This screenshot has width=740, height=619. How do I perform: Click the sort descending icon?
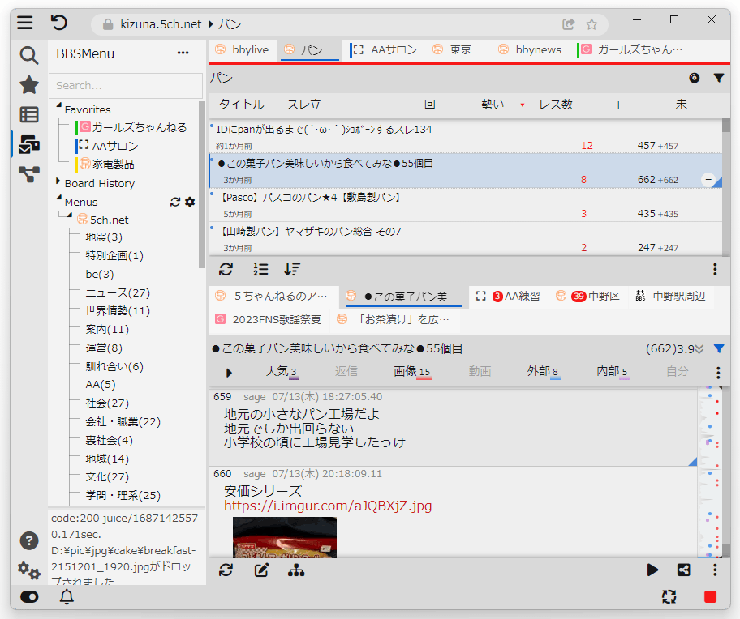292,270
